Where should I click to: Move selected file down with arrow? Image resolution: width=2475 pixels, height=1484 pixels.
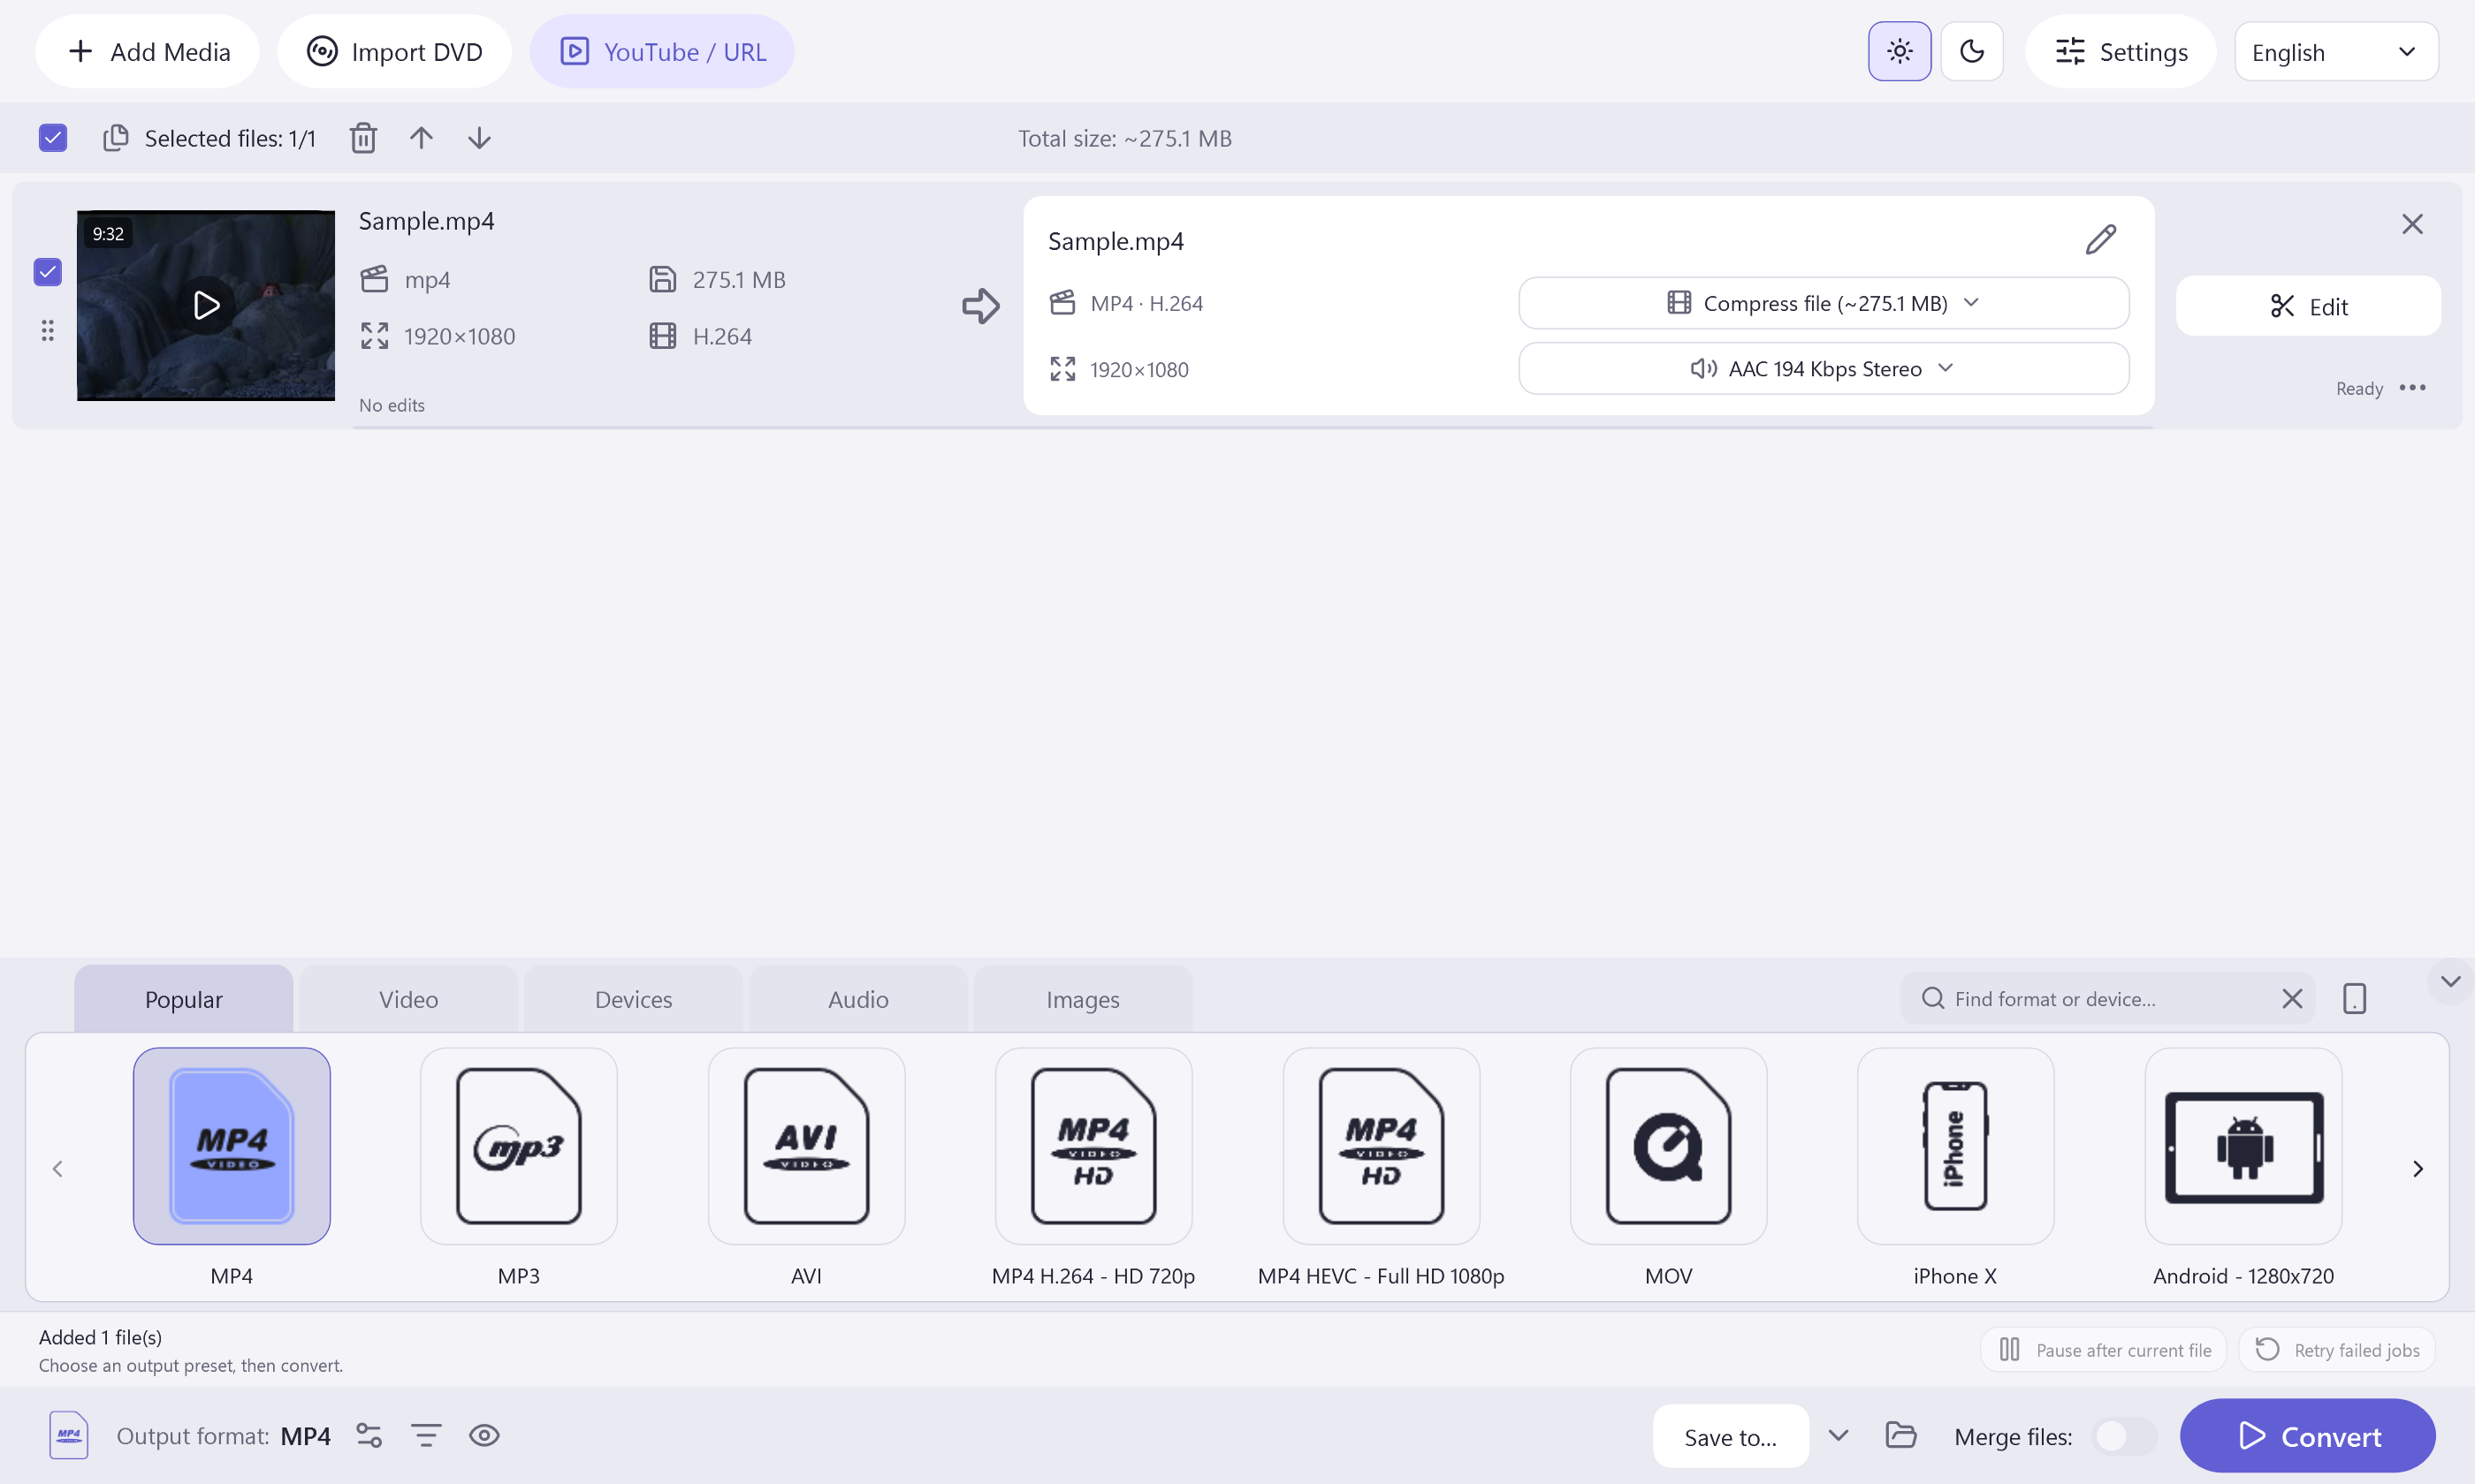pyautogui.click(x=479, y=138)
